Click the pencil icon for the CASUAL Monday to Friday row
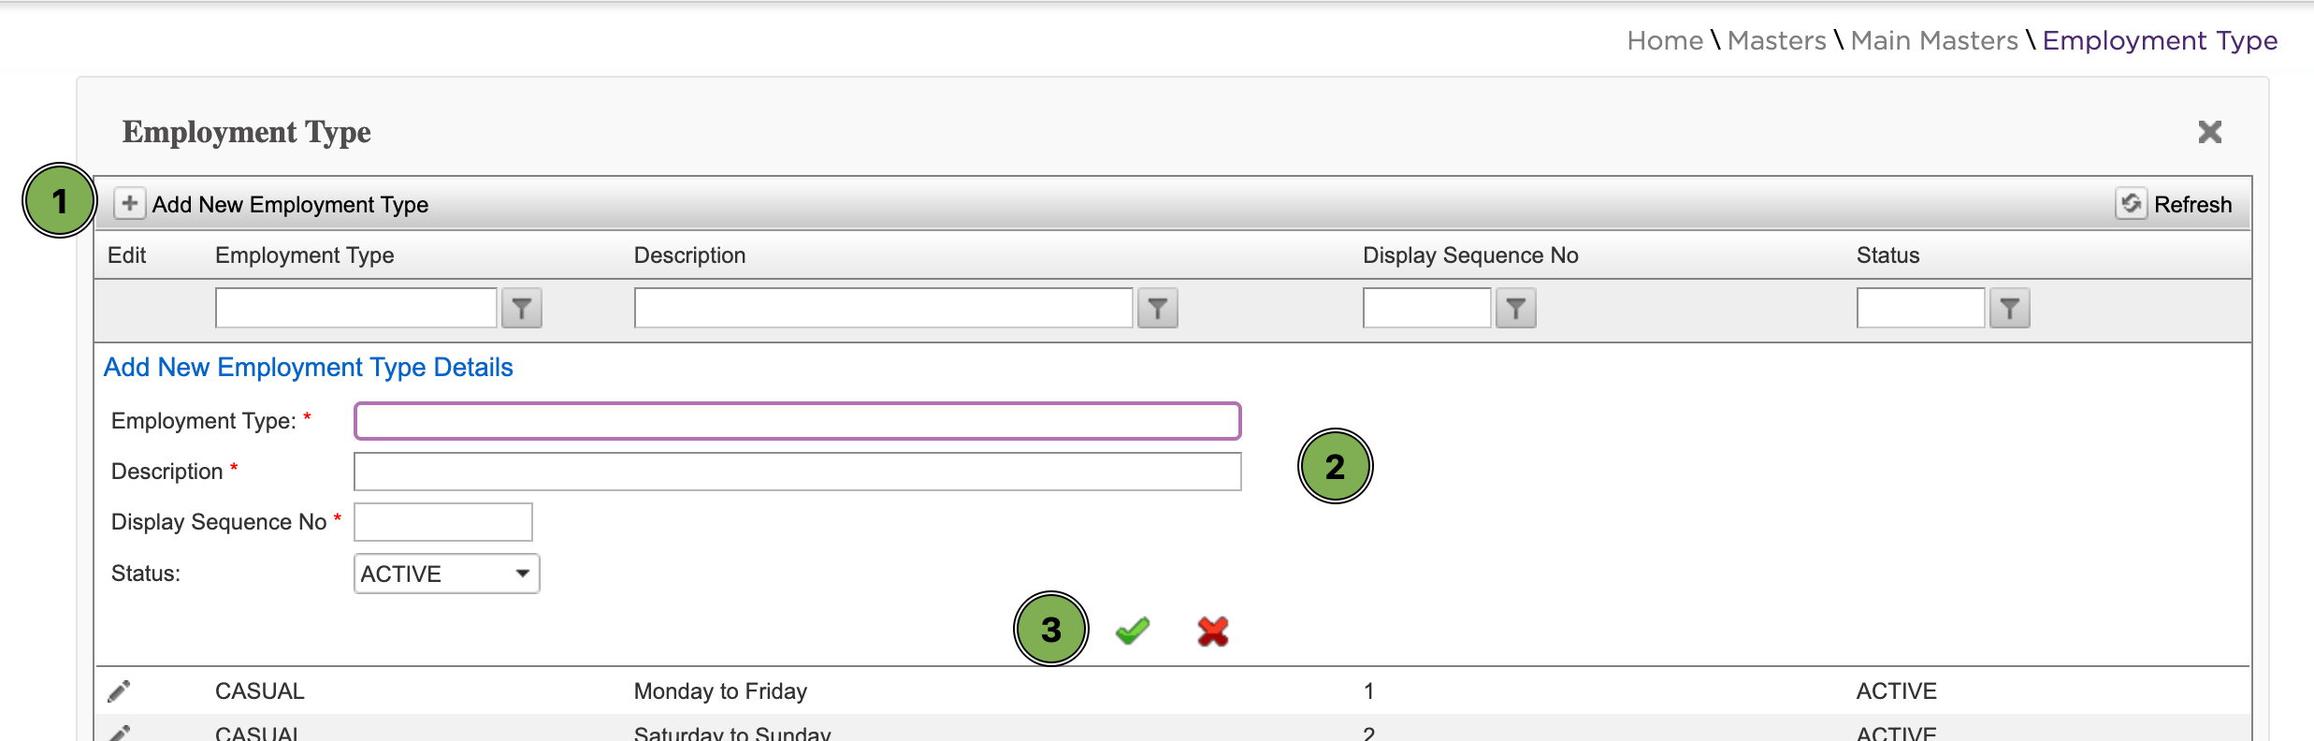 pos(119,691)
